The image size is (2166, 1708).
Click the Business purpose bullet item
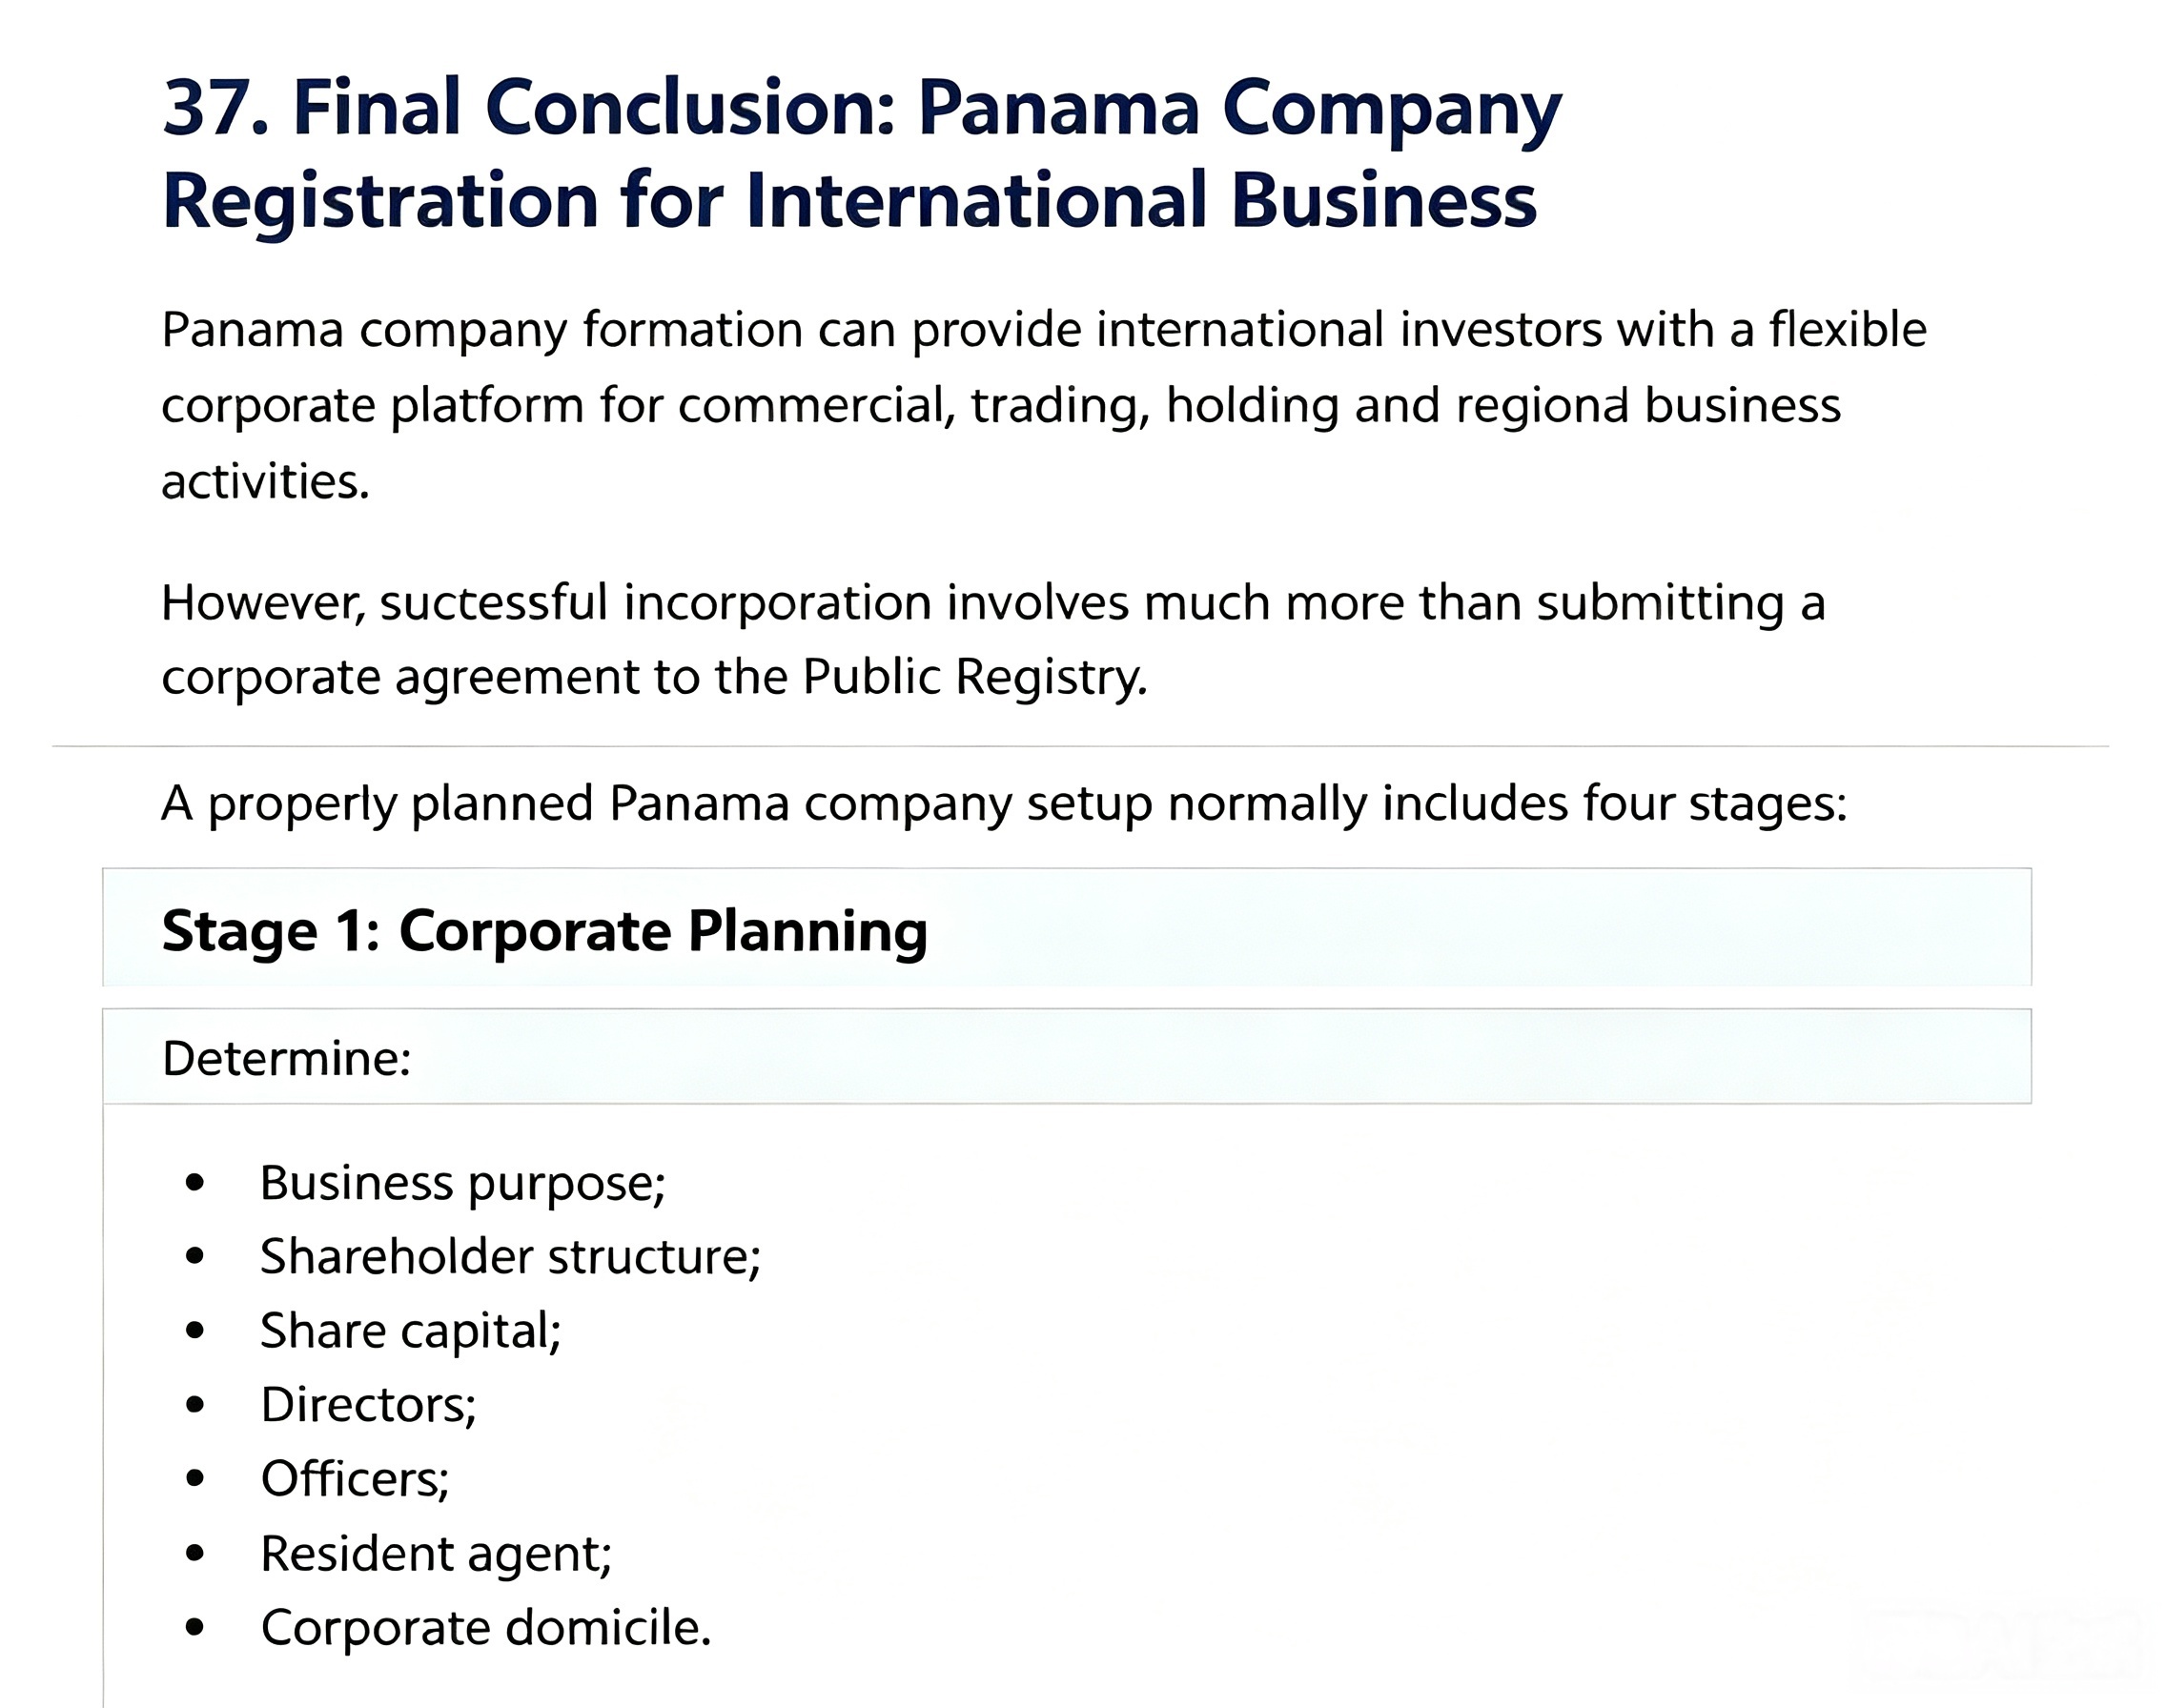tap(462, 1183)
